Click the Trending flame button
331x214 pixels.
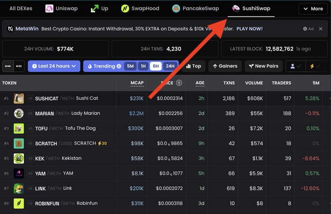click(x=101, y=66)
